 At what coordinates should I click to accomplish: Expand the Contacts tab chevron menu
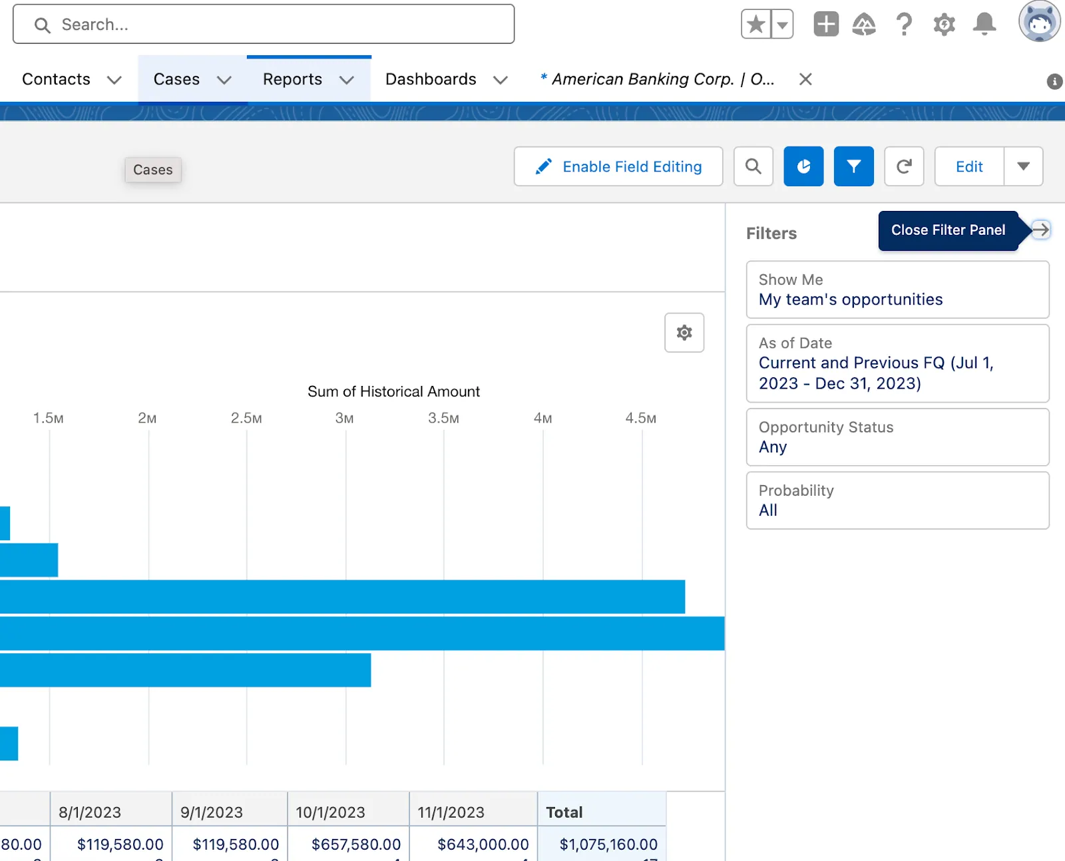click(114, 80)
